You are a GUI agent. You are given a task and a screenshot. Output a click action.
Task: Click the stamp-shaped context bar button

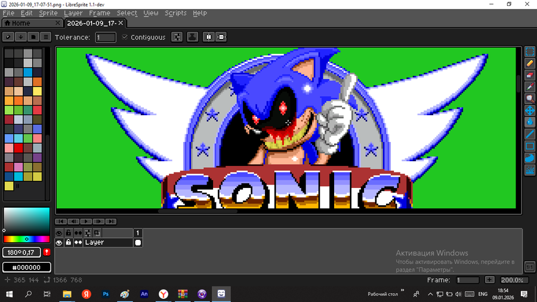[193, 37]
